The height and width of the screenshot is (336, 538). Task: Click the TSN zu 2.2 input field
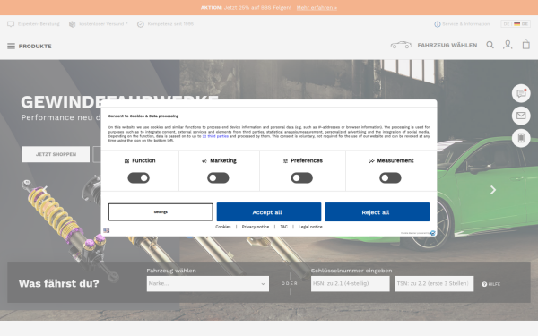434,283
